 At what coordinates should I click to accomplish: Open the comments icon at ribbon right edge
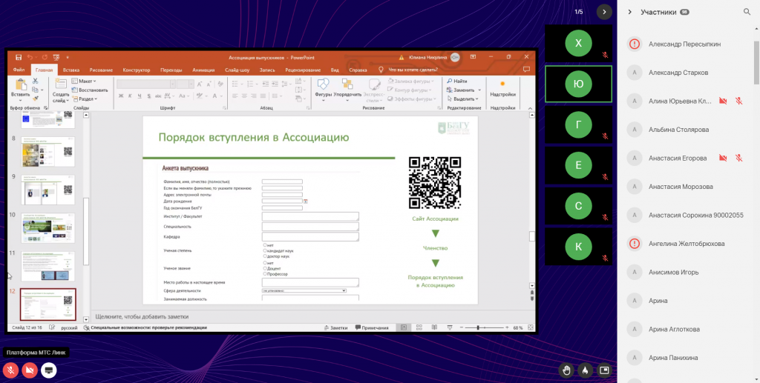[526, 70]
